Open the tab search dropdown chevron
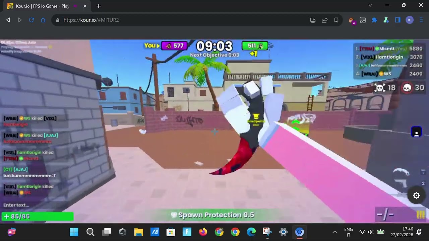Viewport: 429px width, 241px height. pos(370,5)
